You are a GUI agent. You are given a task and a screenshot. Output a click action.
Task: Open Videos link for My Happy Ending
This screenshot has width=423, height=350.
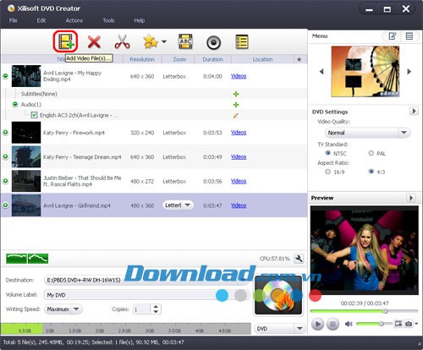click(x=239, y=76)
